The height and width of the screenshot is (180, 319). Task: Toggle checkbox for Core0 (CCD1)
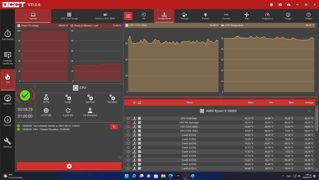[128, 135]
